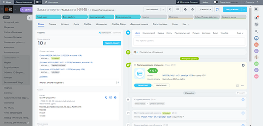The height and width of the screenshot is (126, 263).
Task: Click the gear settings icon in header
Action: coord(192,9)
